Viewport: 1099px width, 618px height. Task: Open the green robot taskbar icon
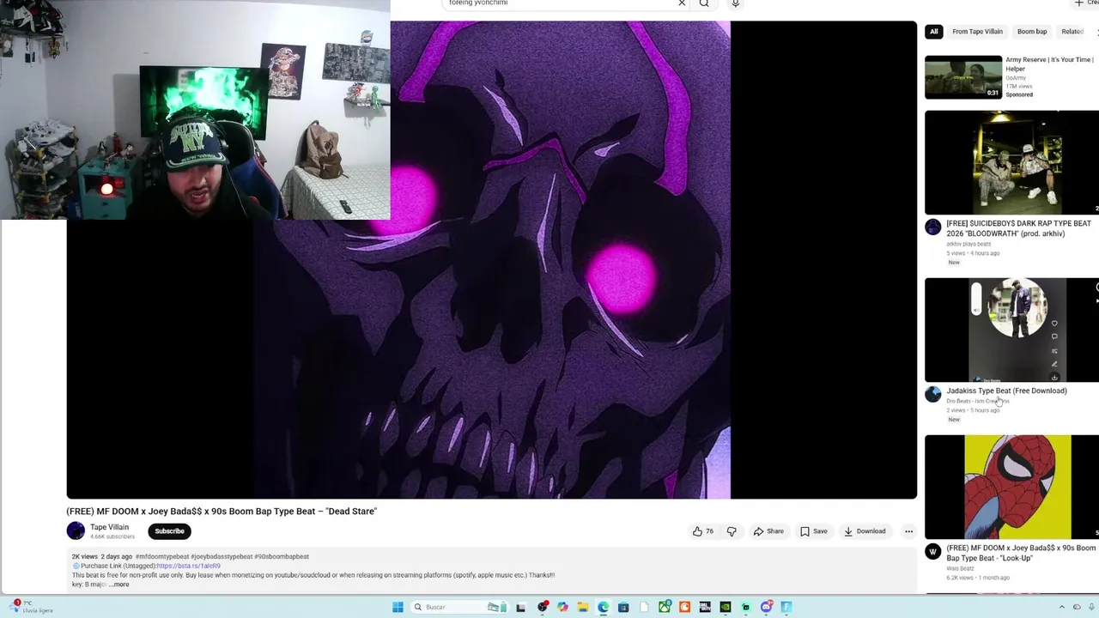point(746,607)
